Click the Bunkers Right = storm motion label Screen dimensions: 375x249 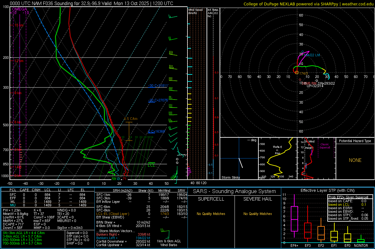click(x=108, y=234)
